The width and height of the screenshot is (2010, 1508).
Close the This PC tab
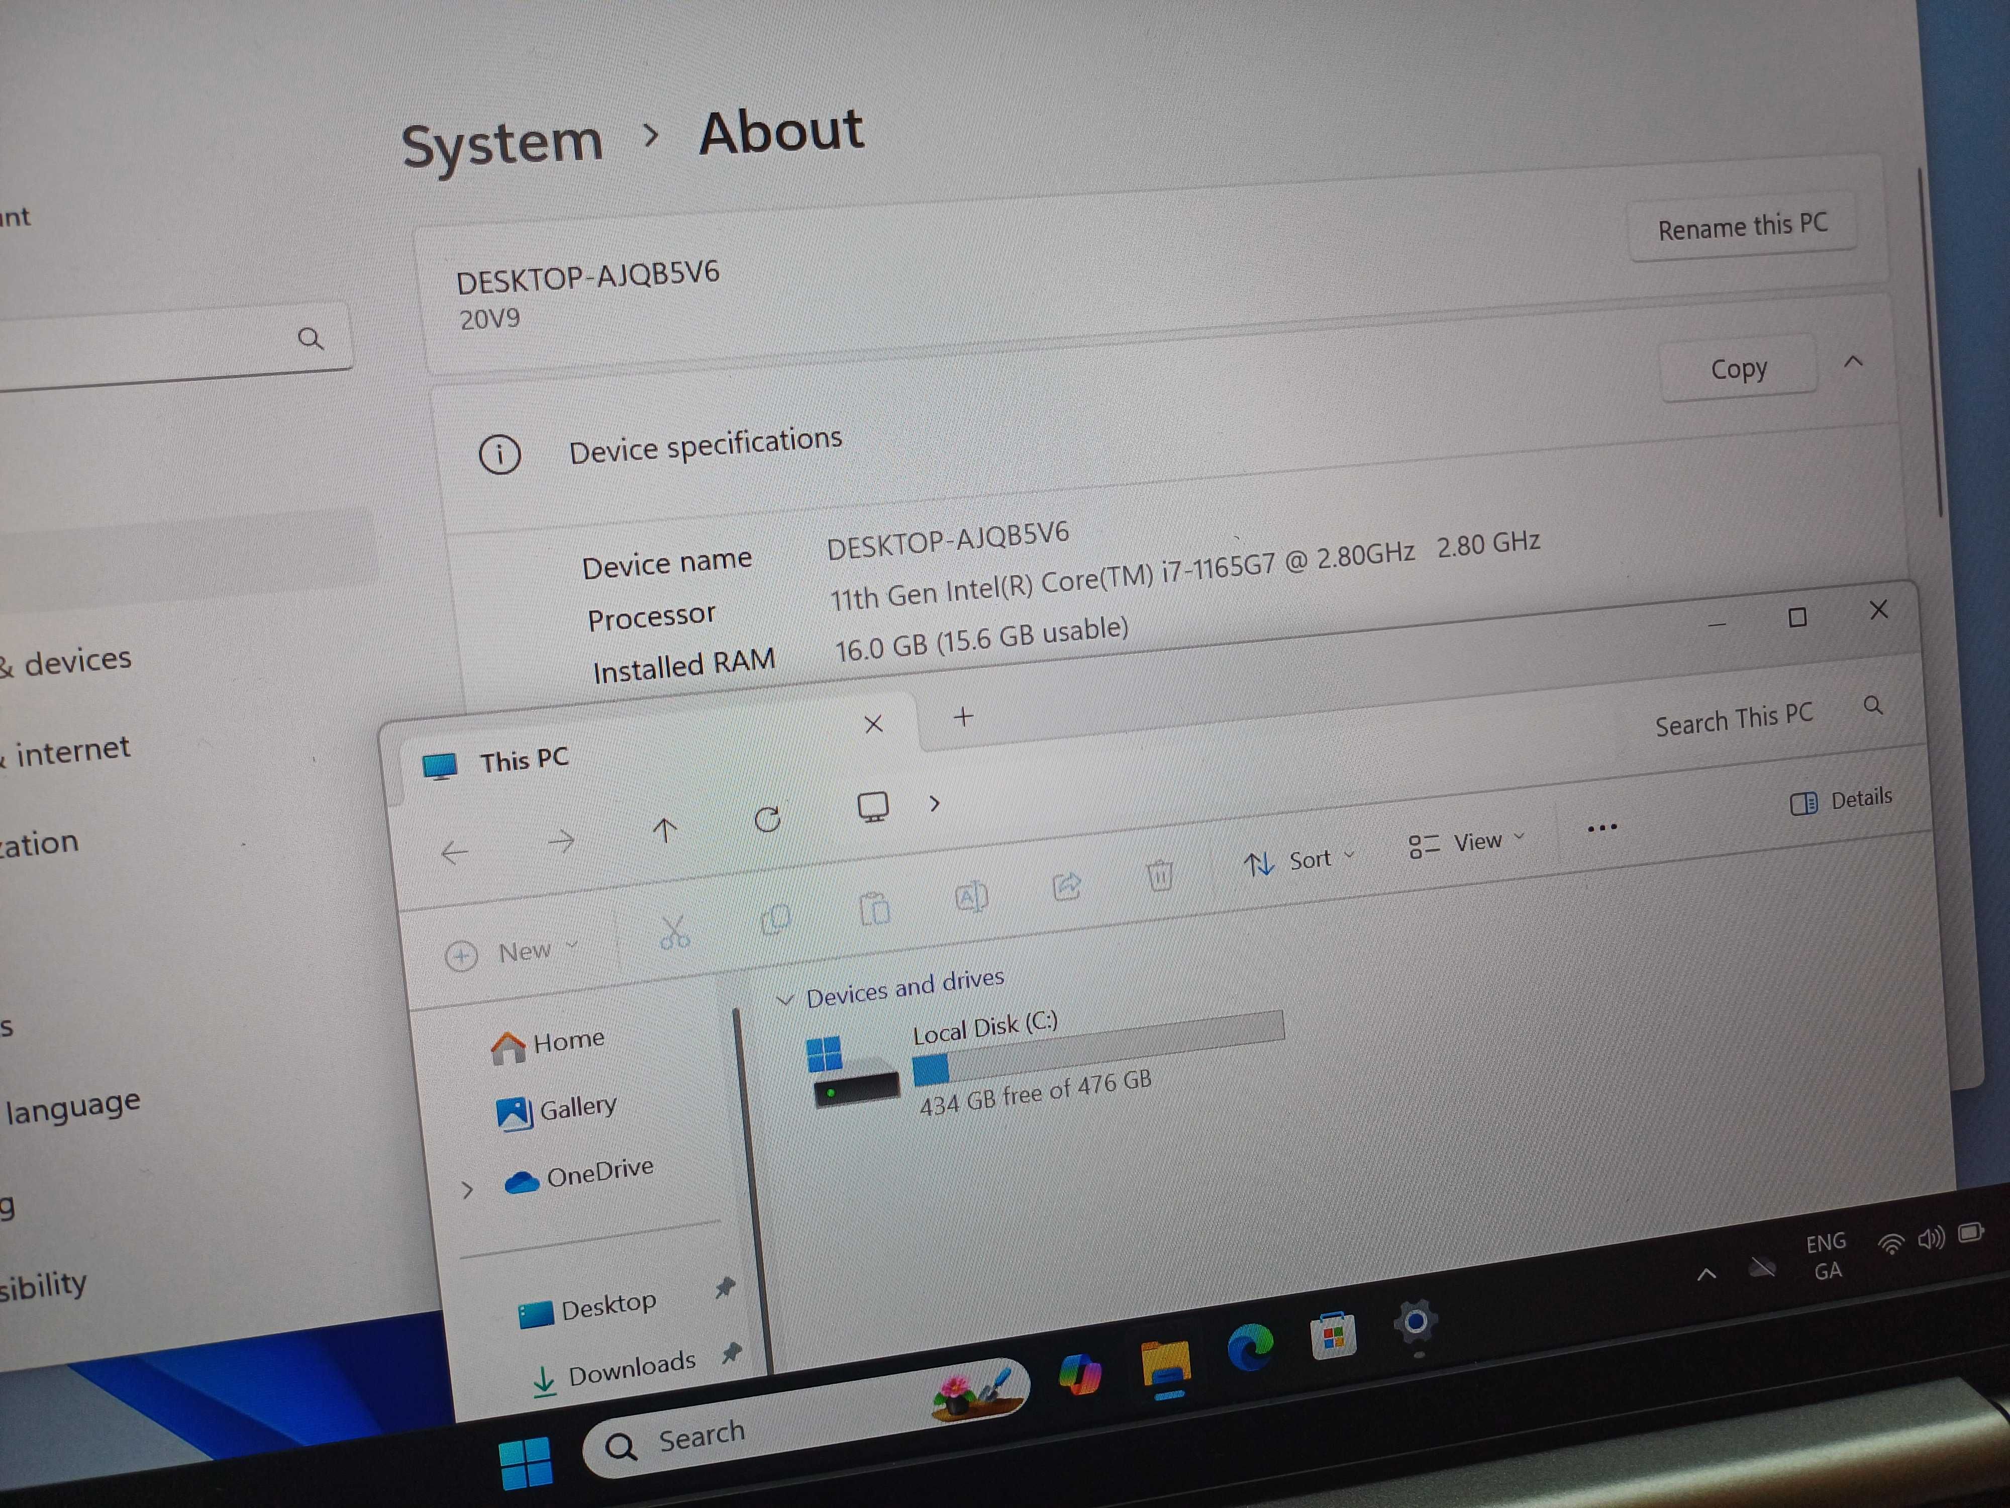pyautogui.click(x=873, y=724)
